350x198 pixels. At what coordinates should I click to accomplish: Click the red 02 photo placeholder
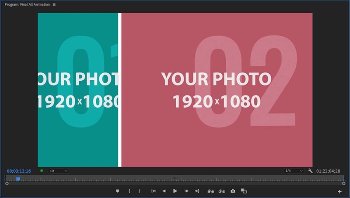click(217, 90)
